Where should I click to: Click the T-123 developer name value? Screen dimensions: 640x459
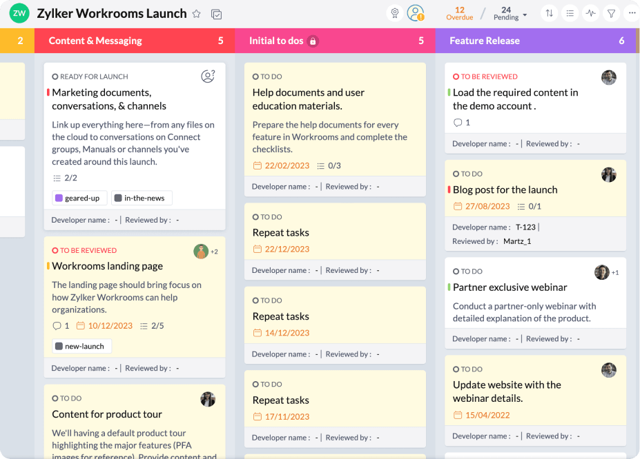pyautogui.click(x=525, y=227)
